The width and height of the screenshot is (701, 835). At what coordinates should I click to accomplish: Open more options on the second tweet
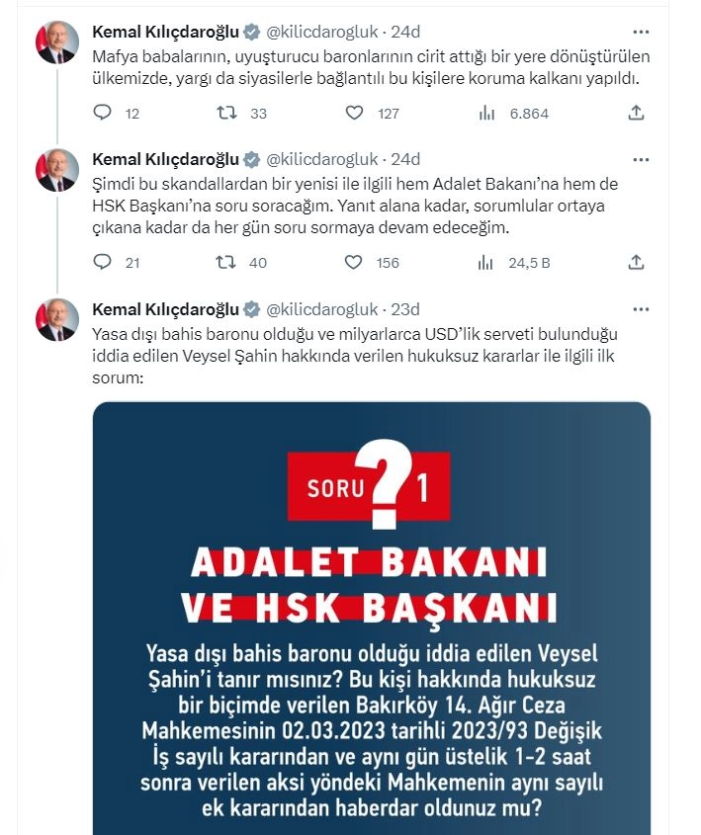pos(641,160)
